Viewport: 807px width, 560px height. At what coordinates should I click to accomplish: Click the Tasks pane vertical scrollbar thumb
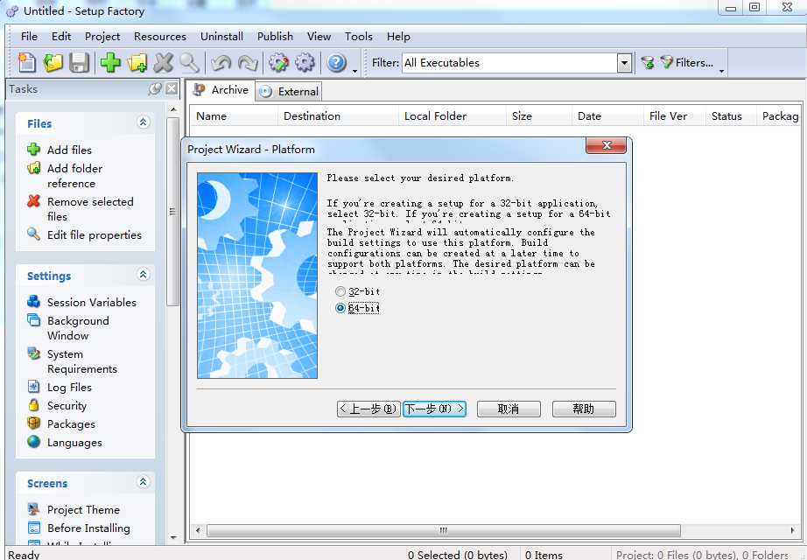(x=173, y=212)
